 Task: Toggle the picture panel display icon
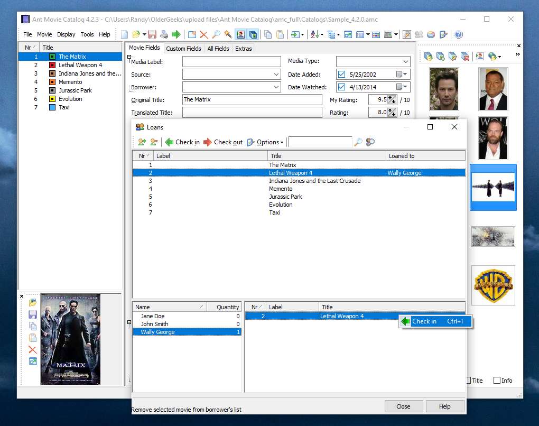[x=240, y=34]
